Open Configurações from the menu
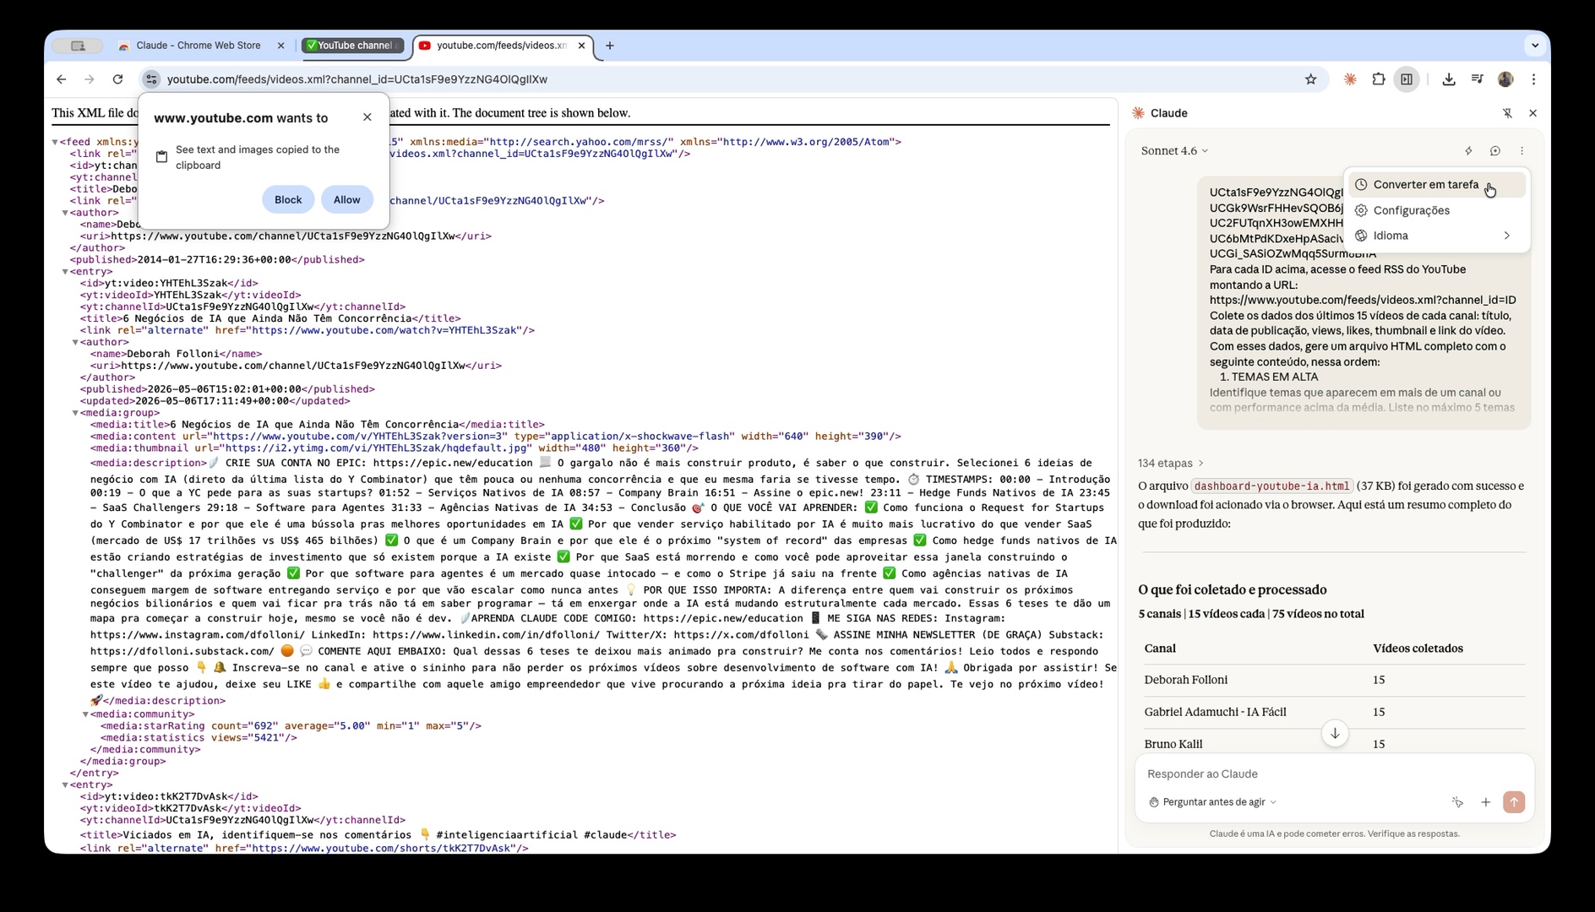The width and height of the screenshot is (1595, 912). [1436, 210]
